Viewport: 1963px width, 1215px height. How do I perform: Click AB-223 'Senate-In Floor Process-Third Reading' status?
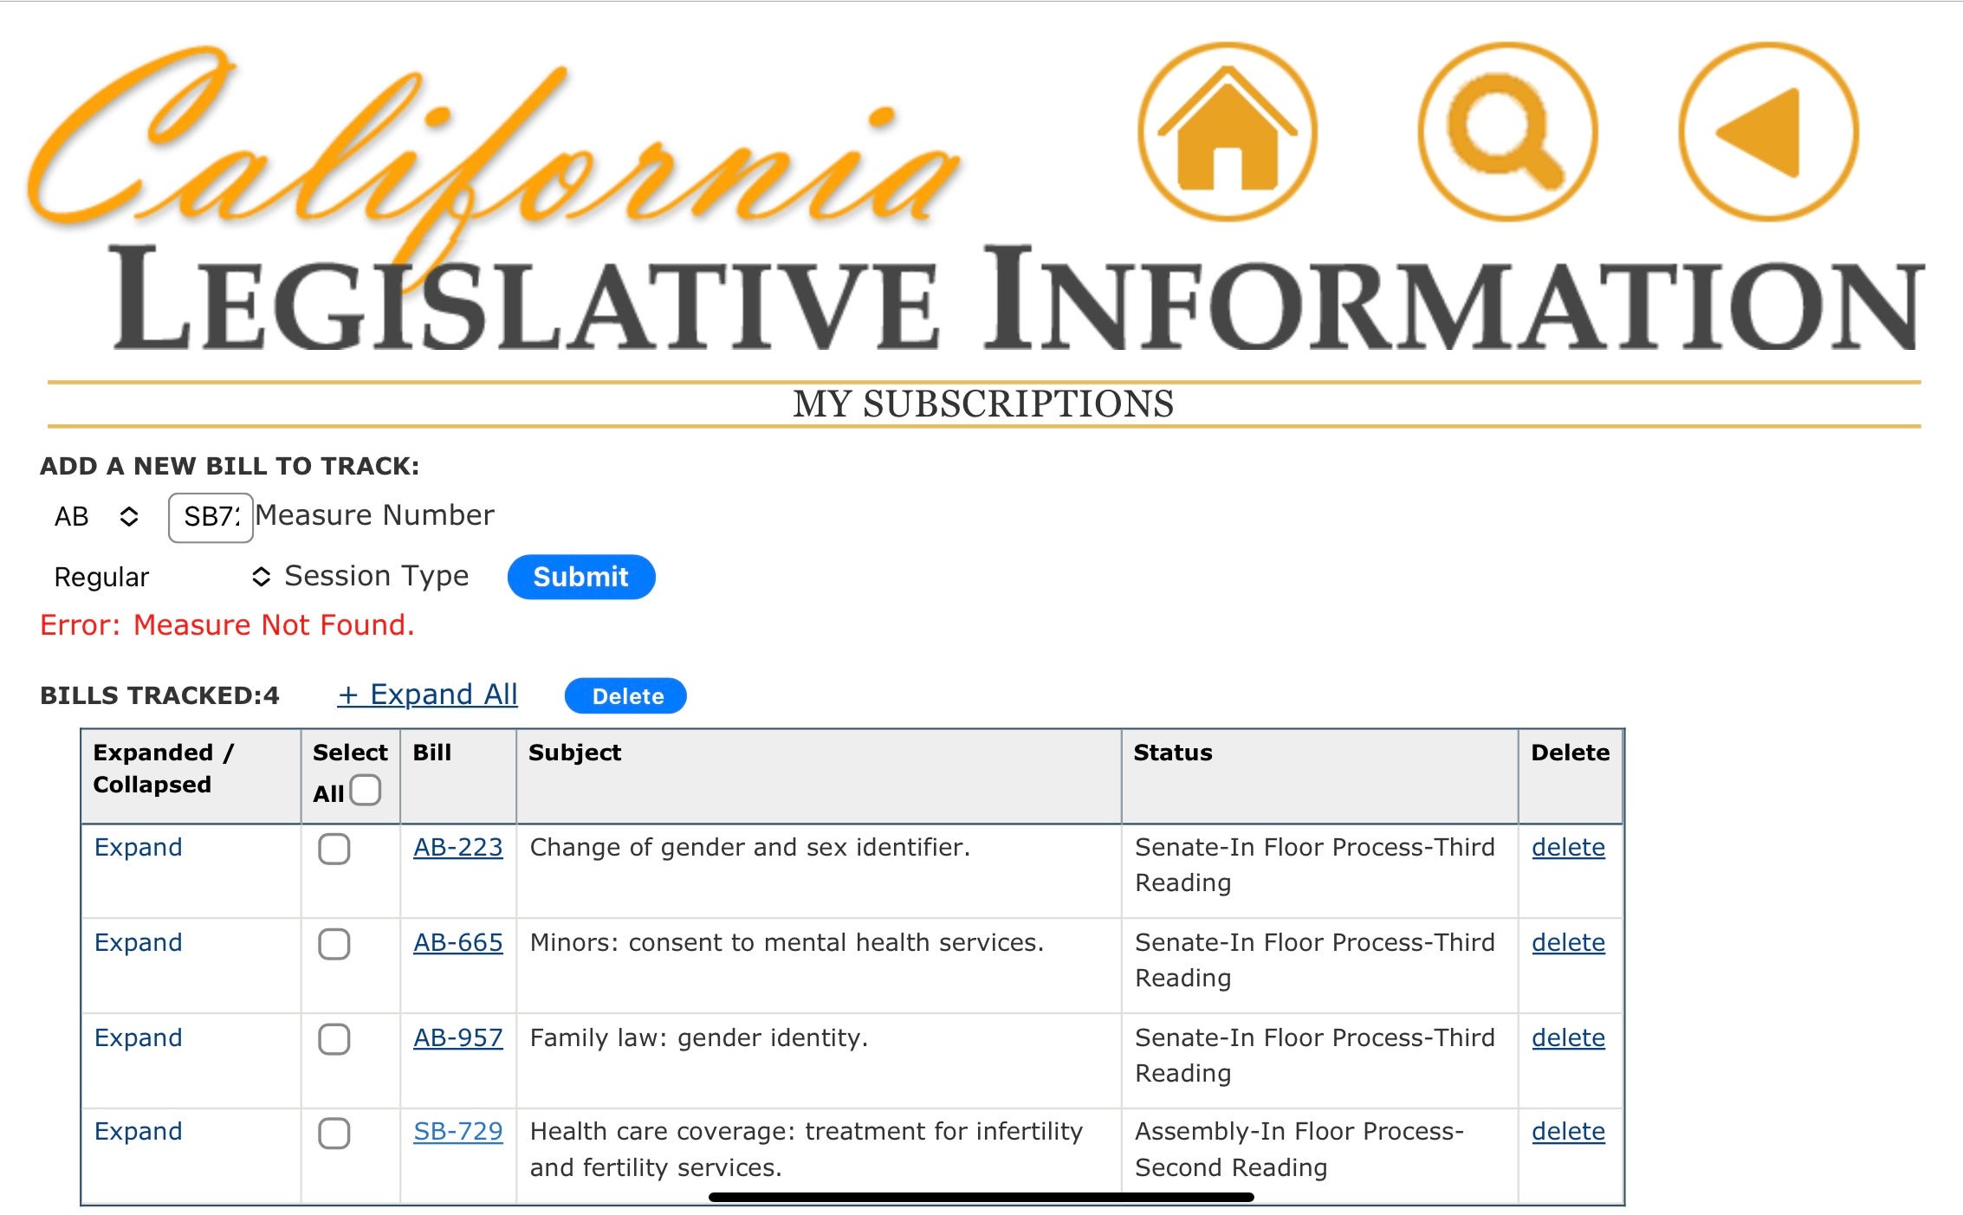(1315, 864)
